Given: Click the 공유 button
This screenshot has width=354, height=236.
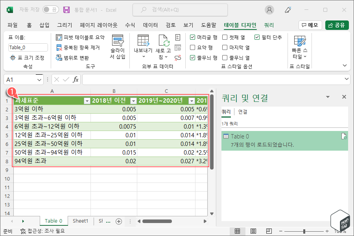Looking at the screenshot, I should coord(337,24).
